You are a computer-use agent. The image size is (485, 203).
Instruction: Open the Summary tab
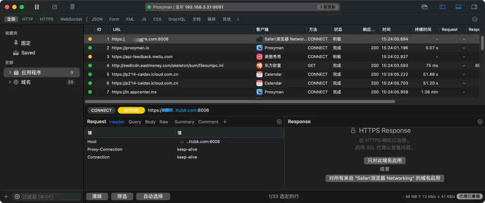184,122
